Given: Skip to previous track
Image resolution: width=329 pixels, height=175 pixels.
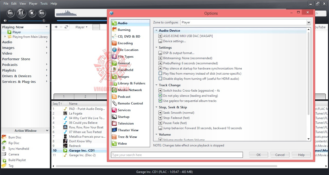Looking at the screenshot, I should (x=10, y=13).
